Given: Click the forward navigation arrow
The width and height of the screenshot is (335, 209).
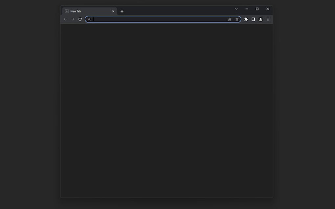Looking at the screenshot, I should [x=72, y=19].
